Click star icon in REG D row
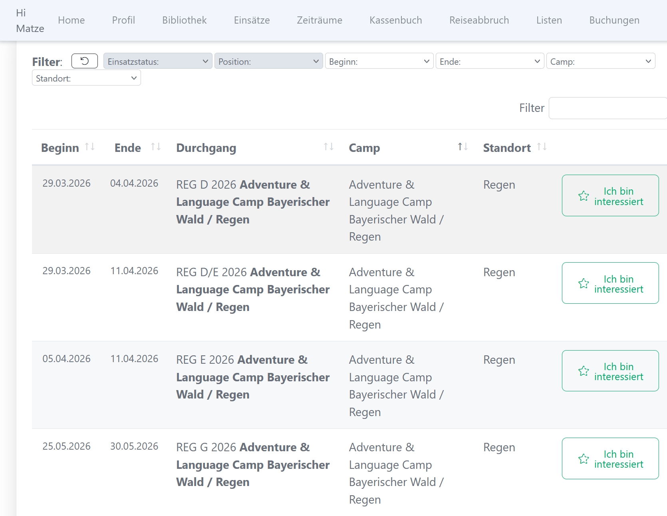The height and width of the screenshot is (516, 667). [x=584, y=196]
